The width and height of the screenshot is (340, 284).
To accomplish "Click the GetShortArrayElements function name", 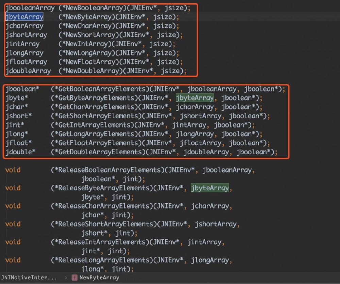I will [98, 116].
